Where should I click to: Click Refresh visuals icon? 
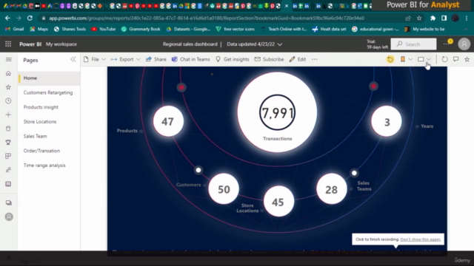[x=444, y=59]
